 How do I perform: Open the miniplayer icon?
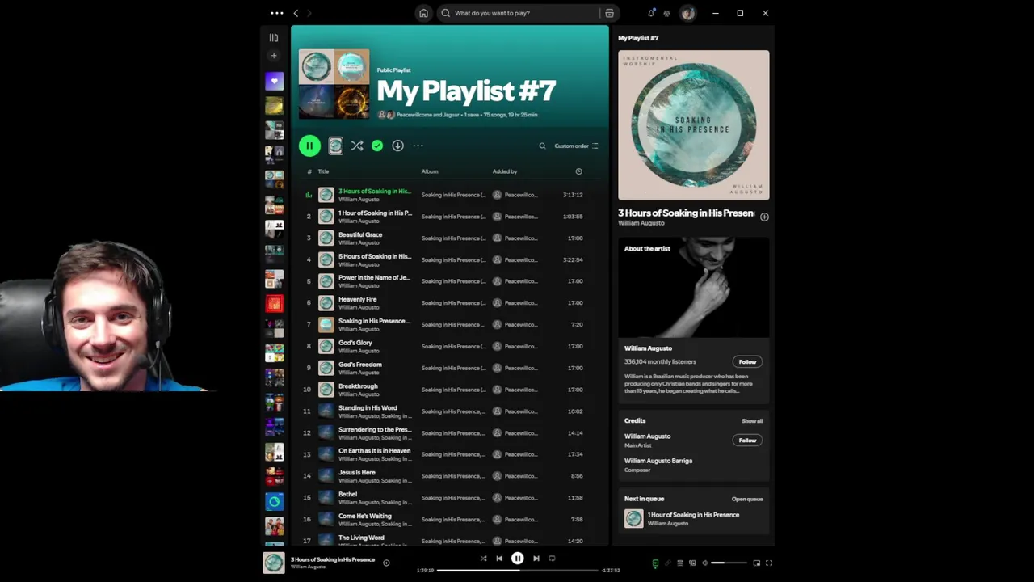(757, 563)
